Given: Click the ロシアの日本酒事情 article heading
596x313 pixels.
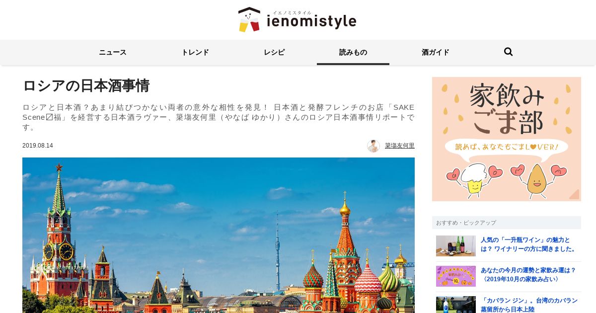Looking at the screenshot, I should [86, 85].
